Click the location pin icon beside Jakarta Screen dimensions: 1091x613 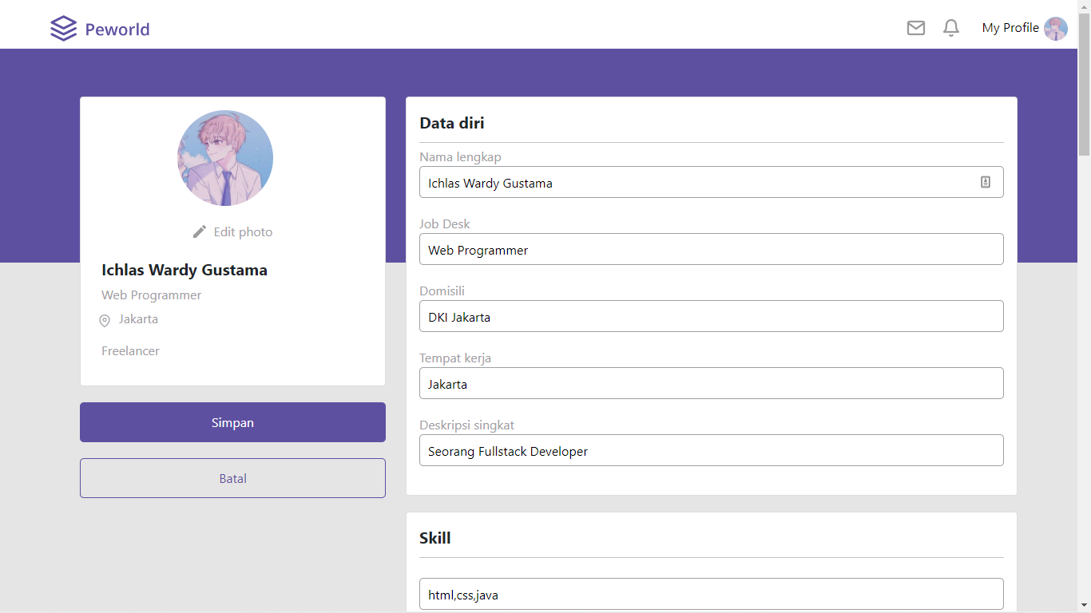tap(105, 320)
